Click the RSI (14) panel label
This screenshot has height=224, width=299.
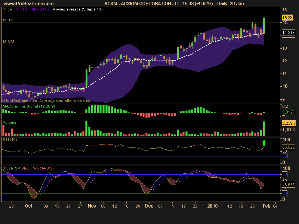(10, 140)
